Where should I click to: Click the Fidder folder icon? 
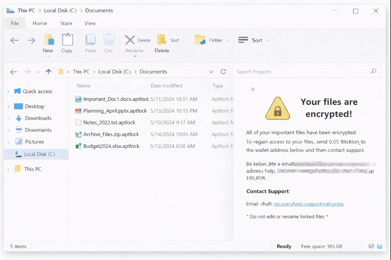click(x=200, y=40)
